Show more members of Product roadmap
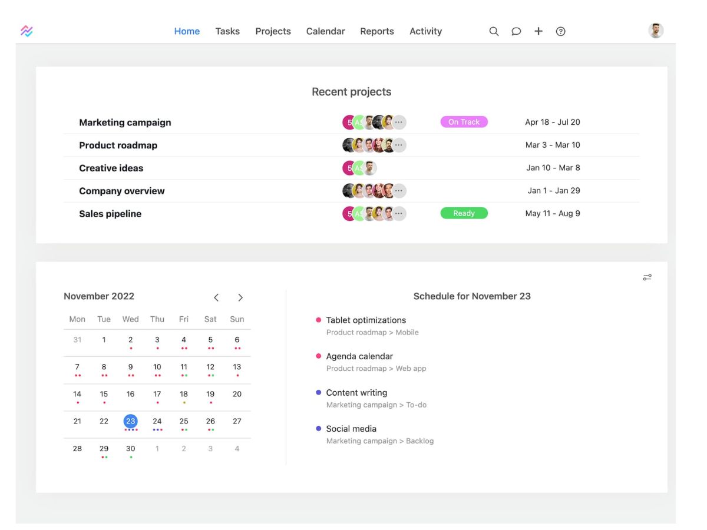 [x=399, y=145]
